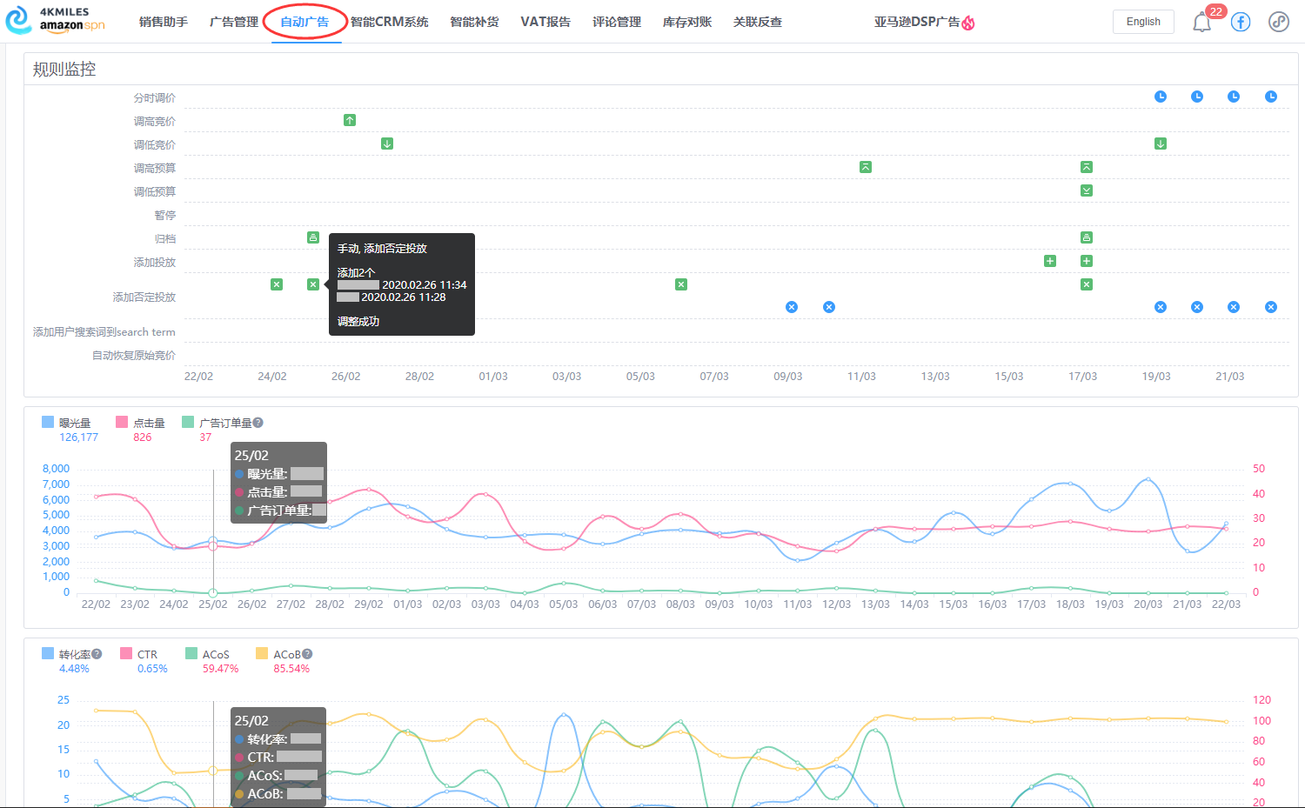The image size is (1305, 808).
Task: Click the chain link icon top right
Action: click(x=1278, y=22)
